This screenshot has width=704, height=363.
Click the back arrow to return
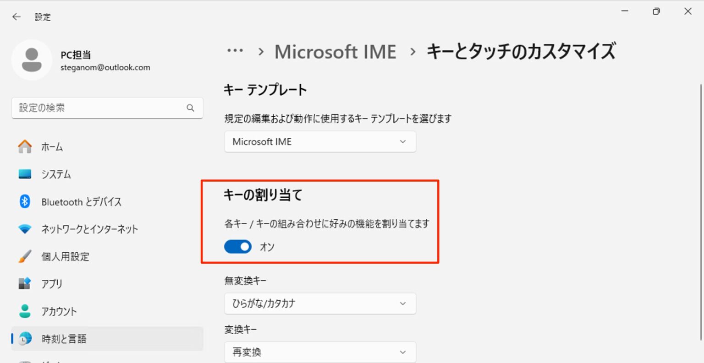(x=16, y=16)
